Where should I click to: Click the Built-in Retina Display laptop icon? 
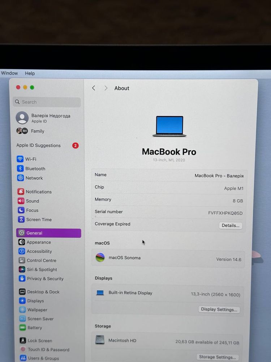[100, 293]
